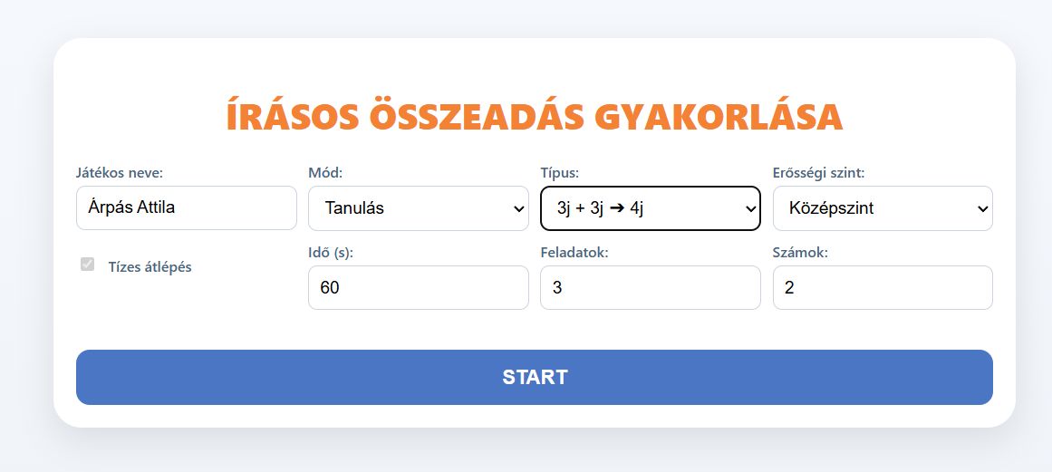The width and height of the screenshot is (1052, 472).
Task: Click the Számok label text
Action: coord(800,253)
